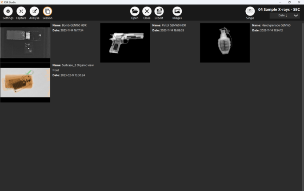Click the 04 Sample X-rays - SEC title

tap(279, 9)
